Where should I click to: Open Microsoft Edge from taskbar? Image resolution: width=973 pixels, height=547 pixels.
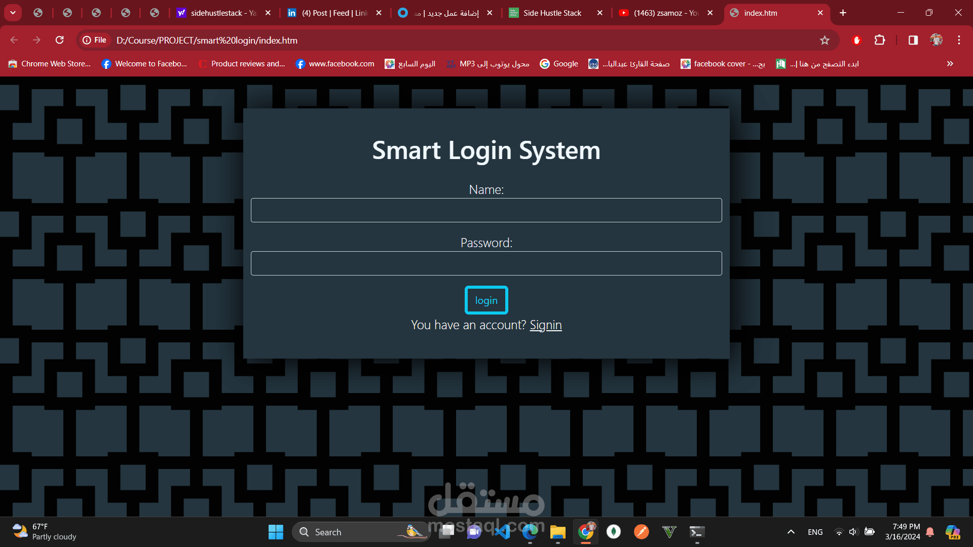click(x=530, y=532)
